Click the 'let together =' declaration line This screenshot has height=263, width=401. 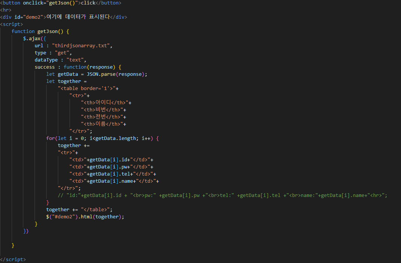[x=67, y=81]
